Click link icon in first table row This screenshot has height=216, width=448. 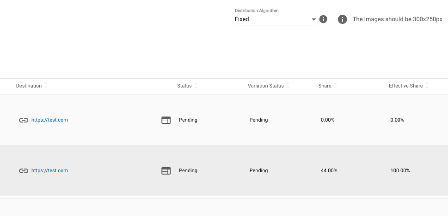click(24, 120)
